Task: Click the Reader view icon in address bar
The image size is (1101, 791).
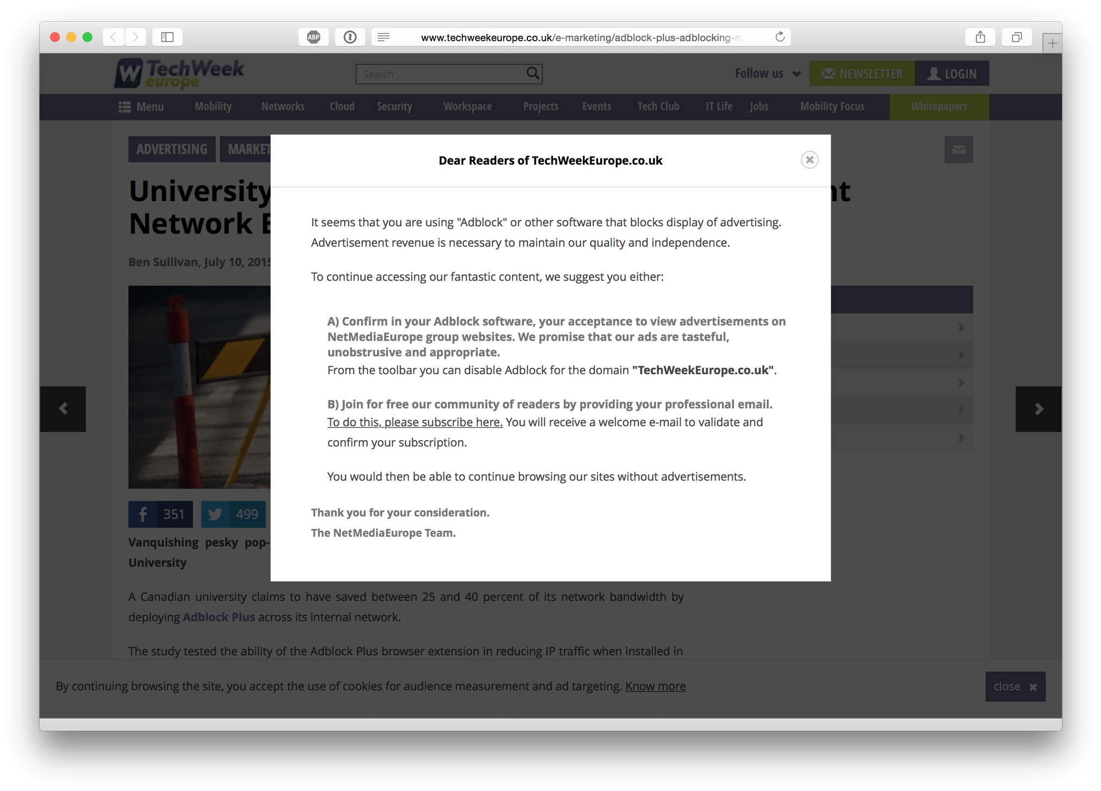Action: pyautogui.click(x=383, y=37)
